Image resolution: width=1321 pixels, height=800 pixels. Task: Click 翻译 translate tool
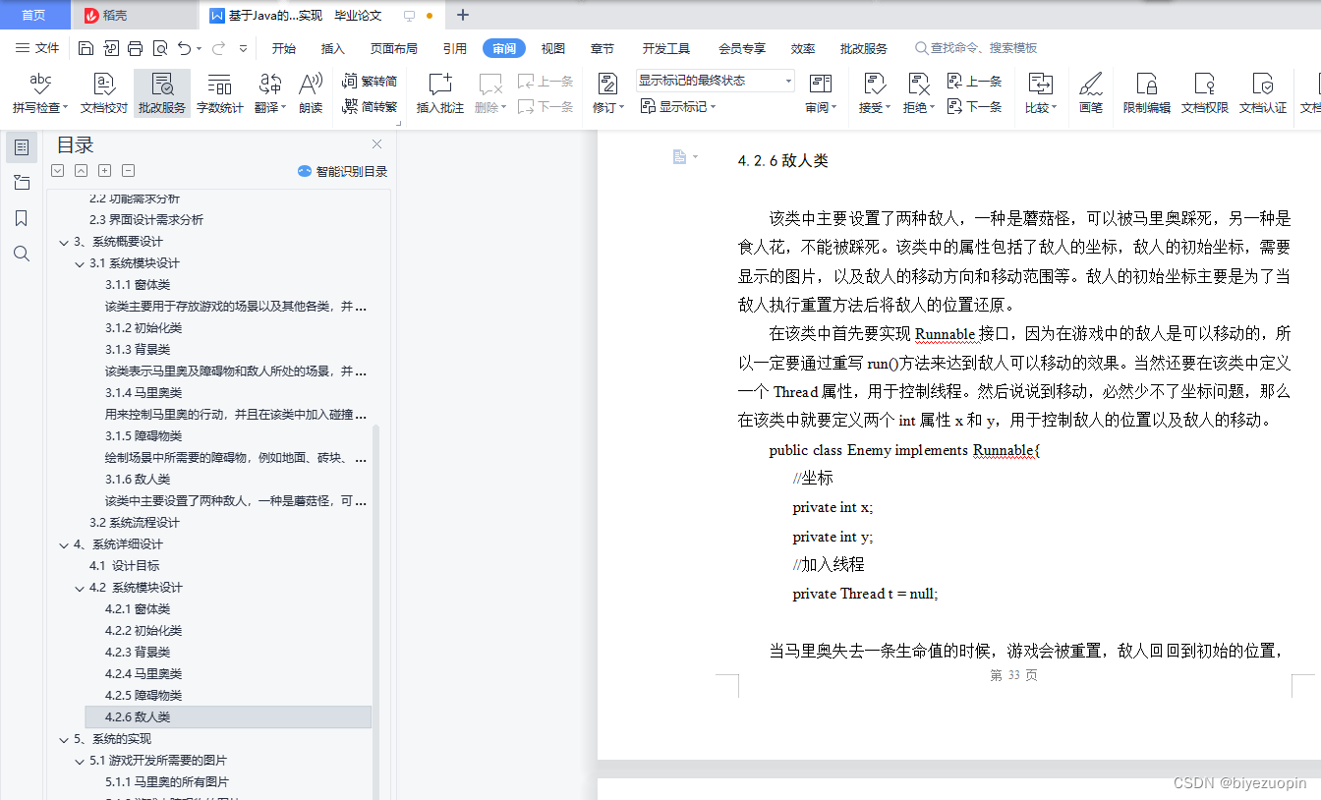(x=270, y=93)
